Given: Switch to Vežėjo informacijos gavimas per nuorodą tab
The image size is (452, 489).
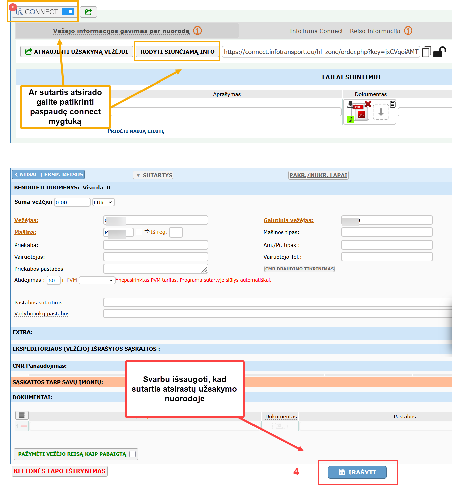Looking at the screenshot, I should tap(121, 31).
